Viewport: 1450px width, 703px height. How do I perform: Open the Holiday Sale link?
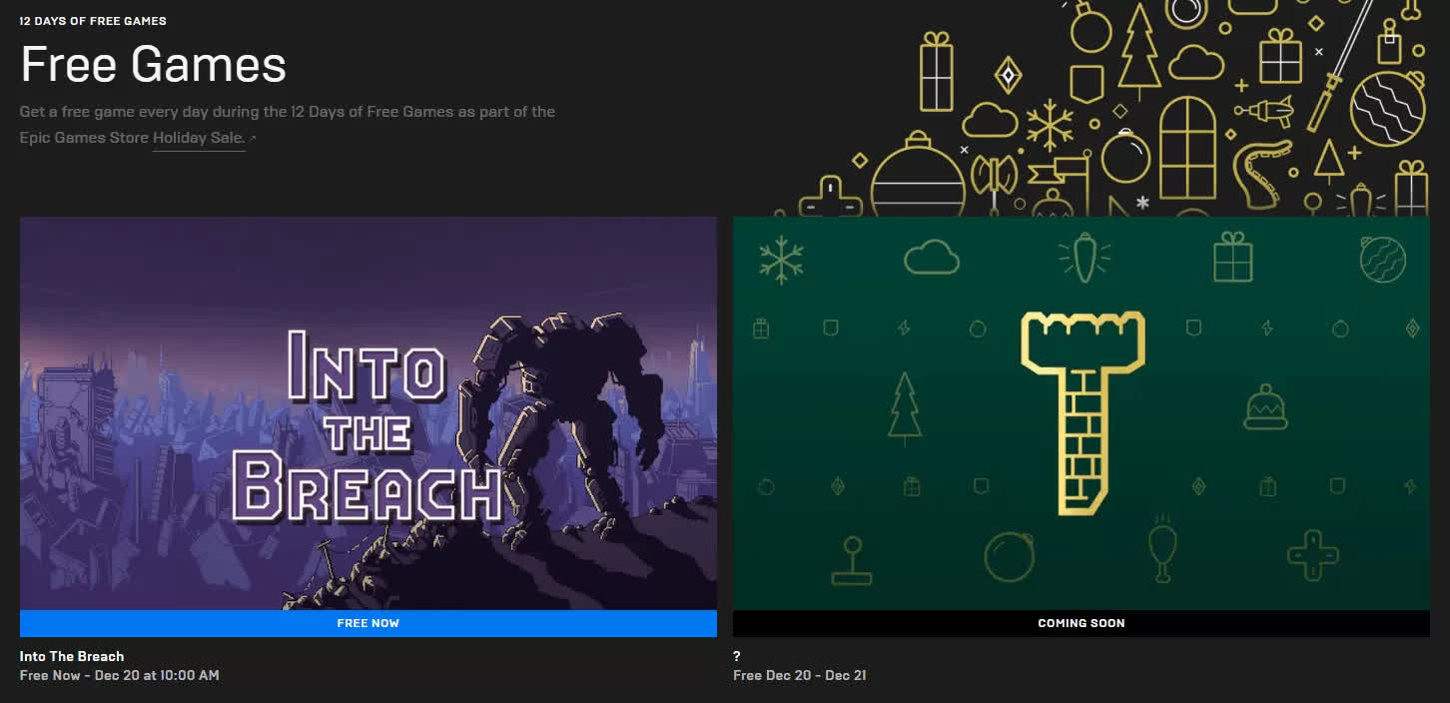coord(199,138)
